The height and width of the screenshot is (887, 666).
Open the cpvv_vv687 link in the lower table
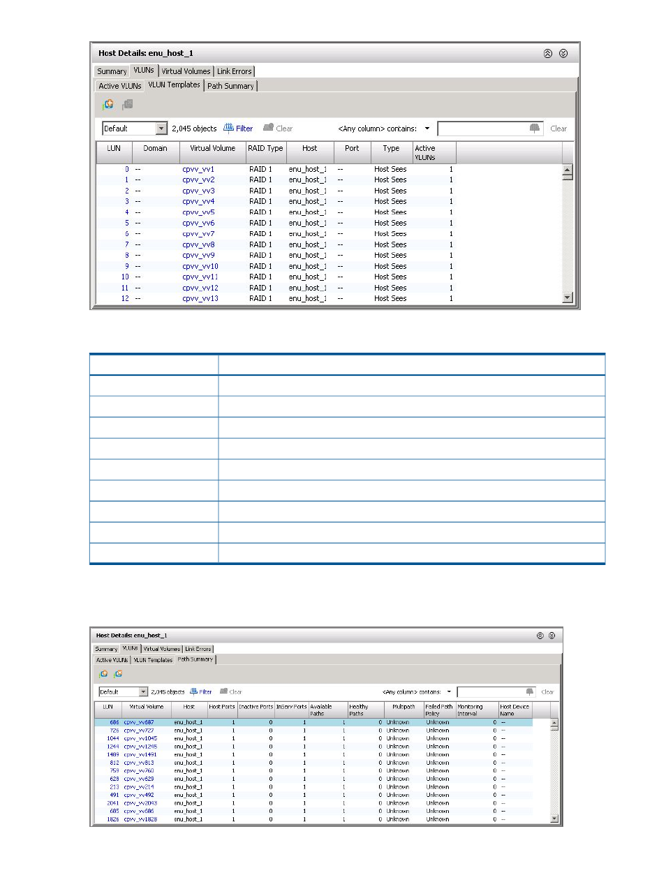pos(139,722)
